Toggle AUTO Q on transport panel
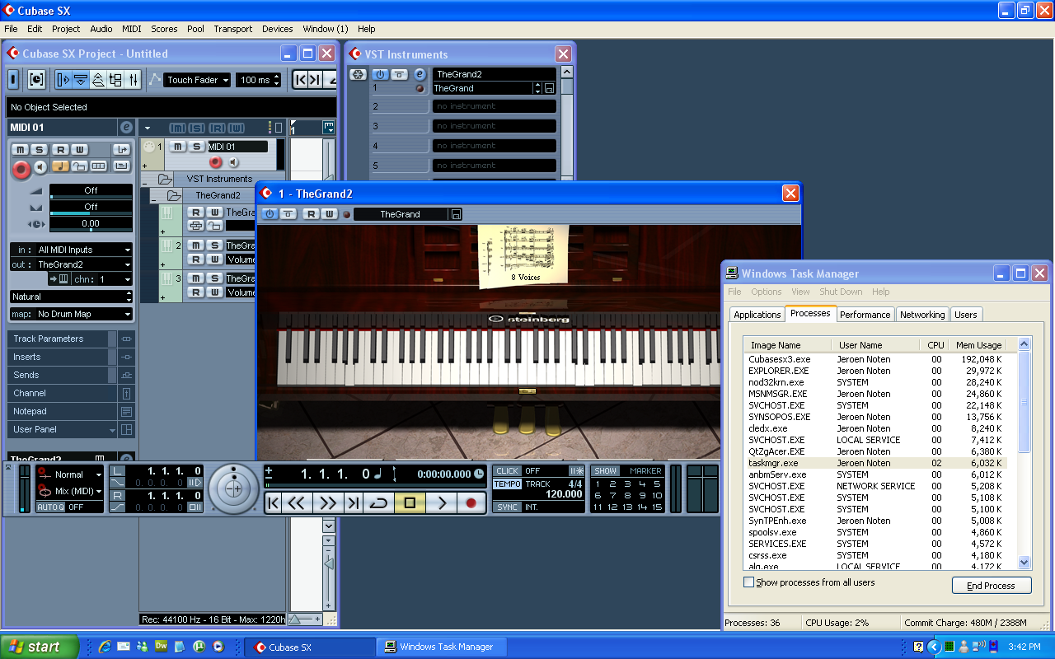Image resolution: width=1055 pixels, height=659 pixels. click(x=50, y=507)
